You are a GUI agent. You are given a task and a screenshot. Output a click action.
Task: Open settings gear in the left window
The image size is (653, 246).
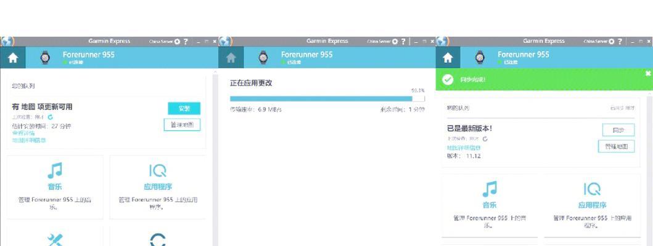click(x=178, y=42)
